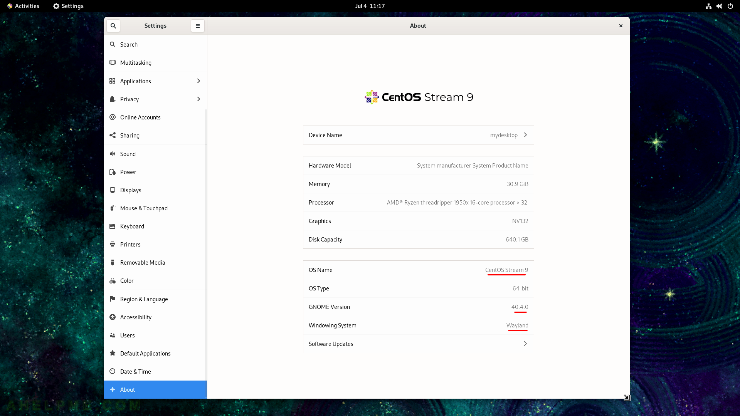Open Software Updates row chevron

coord(525,344)
